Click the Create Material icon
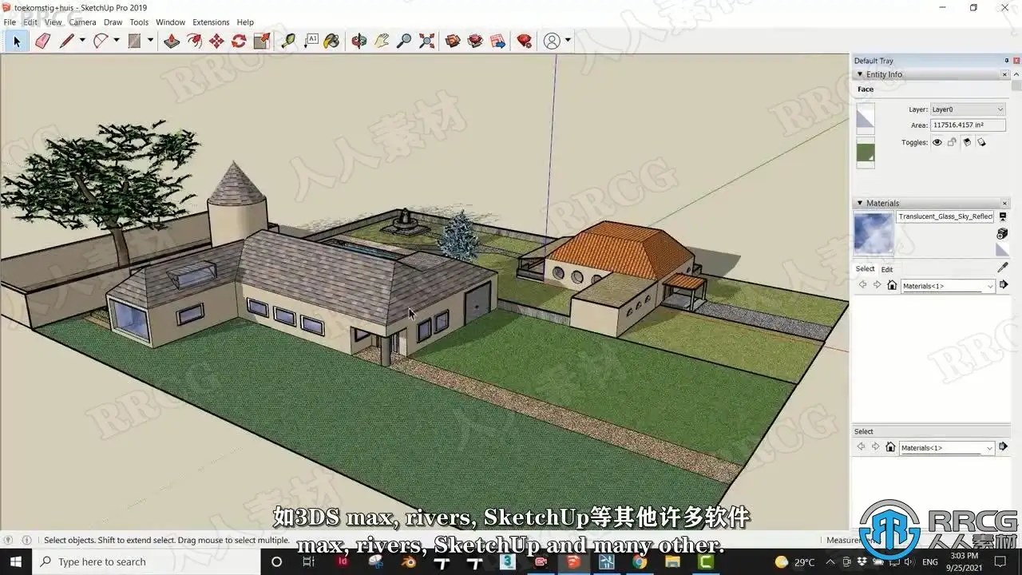This screenshot has width=1022, height=575. [x=1002, y=233]
